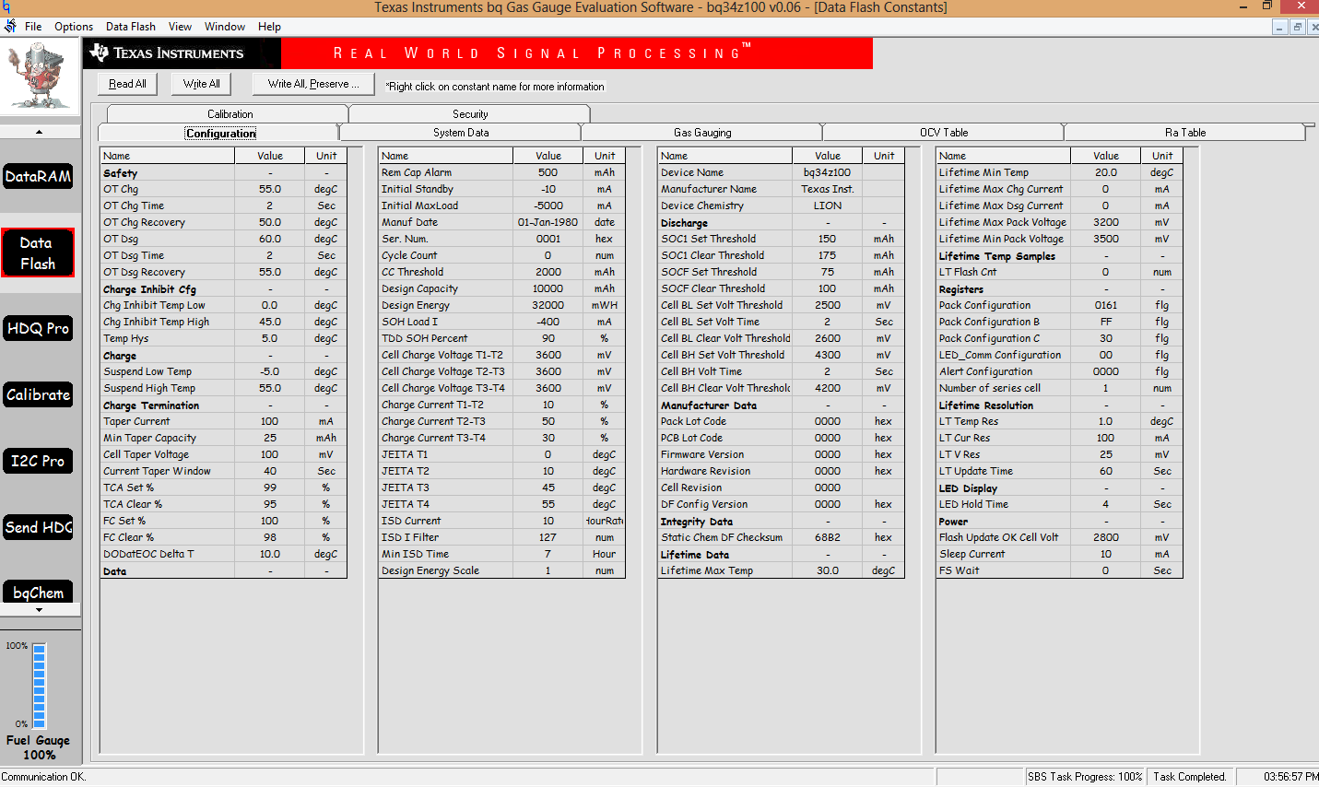Screen dimensions: 1319x787
Task: Open the Send HDQ sidebar panel
Action: (38, 527)
